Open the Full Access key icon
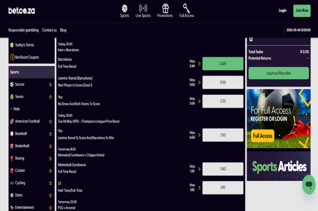The height and width of the screenshot is (211, 318). [186, 9]
